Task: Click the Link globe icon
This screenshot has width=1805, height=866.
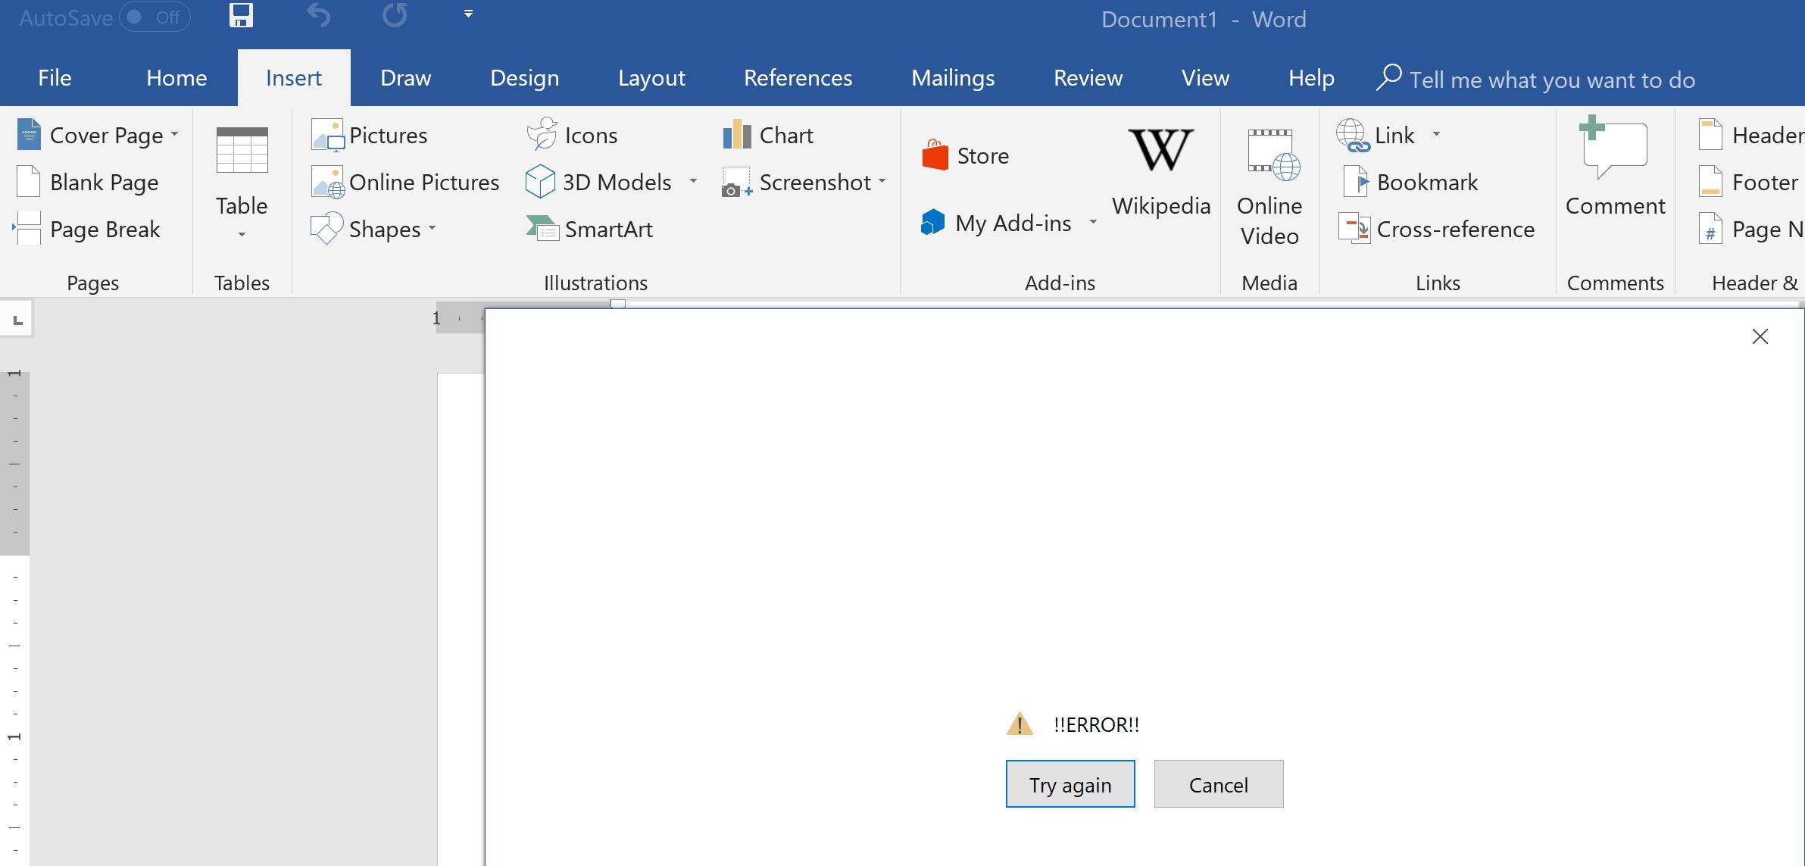Action: [1353, 135]
